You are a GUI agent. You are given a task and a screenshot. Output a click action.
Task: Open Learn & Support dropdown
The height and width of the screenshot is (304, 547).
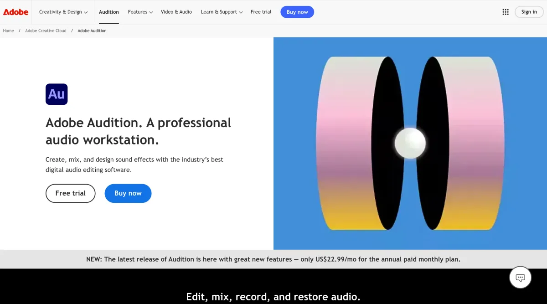222,12
